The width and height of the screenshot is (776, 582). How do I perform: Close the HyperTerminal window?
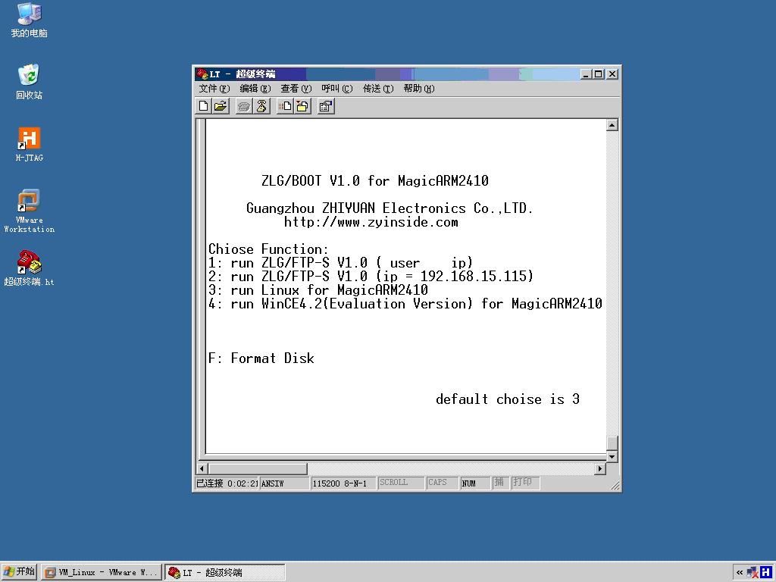[x=612, y=74]
